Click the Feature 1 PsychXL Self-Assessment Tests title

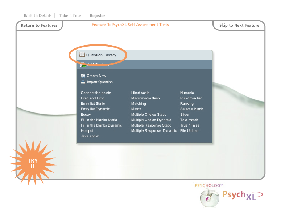[x=130, y=25]
